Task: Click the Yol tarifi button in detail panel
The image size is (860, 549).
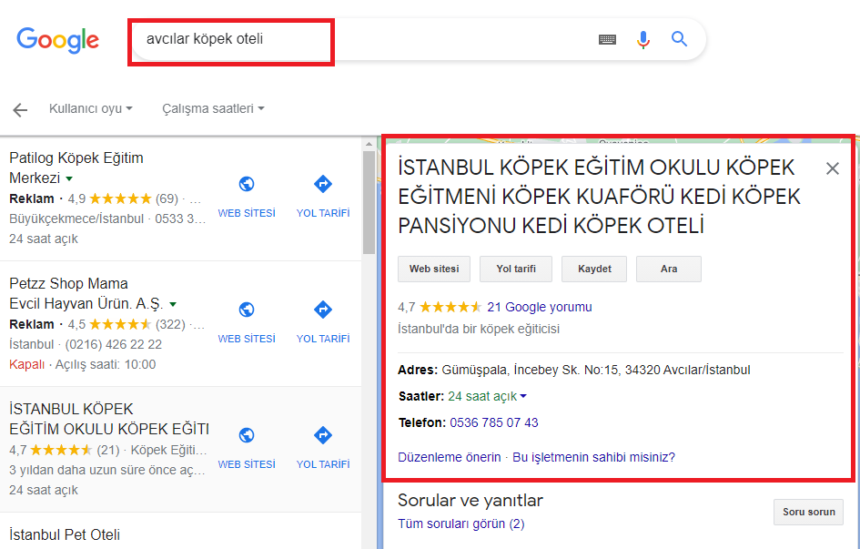Action: click(x=516, y=269)
